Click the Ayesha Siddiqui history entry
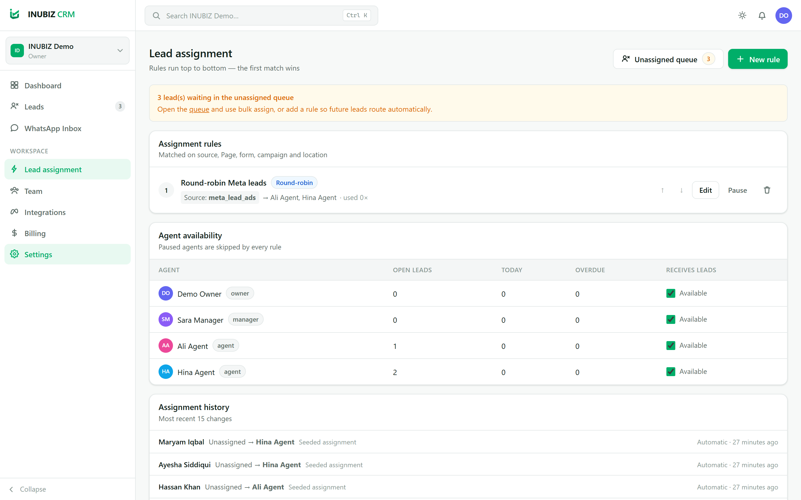Image resolution: width=801 pixels, height=500 pixels. pyautogui.click(x=468, y=465)
